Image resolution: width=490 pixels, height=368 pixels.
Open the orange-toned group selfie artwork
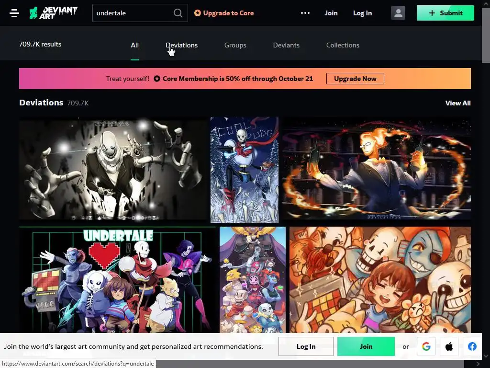pos(380,280)
